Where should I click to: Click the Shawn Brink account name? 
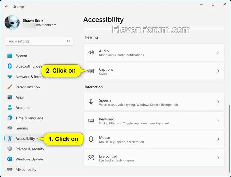point(33,20)
